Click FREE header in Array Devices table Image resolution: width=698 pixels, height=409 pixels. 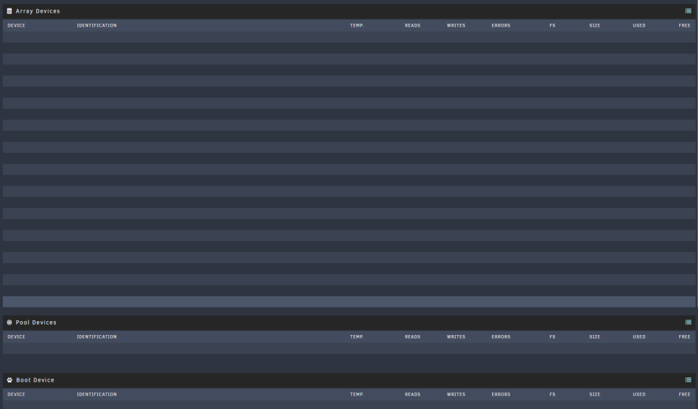pos(685,25)
